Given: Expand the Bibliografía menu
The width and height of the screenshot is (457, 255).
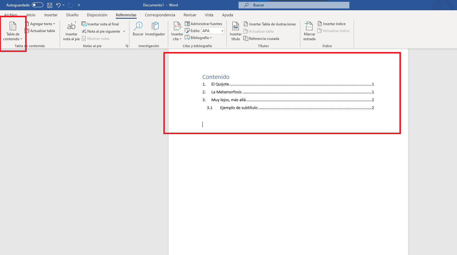Looking at the screenshot, I should [198, 38].
